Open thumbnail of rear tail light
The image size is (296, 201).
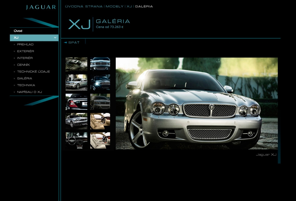(76, 102)
